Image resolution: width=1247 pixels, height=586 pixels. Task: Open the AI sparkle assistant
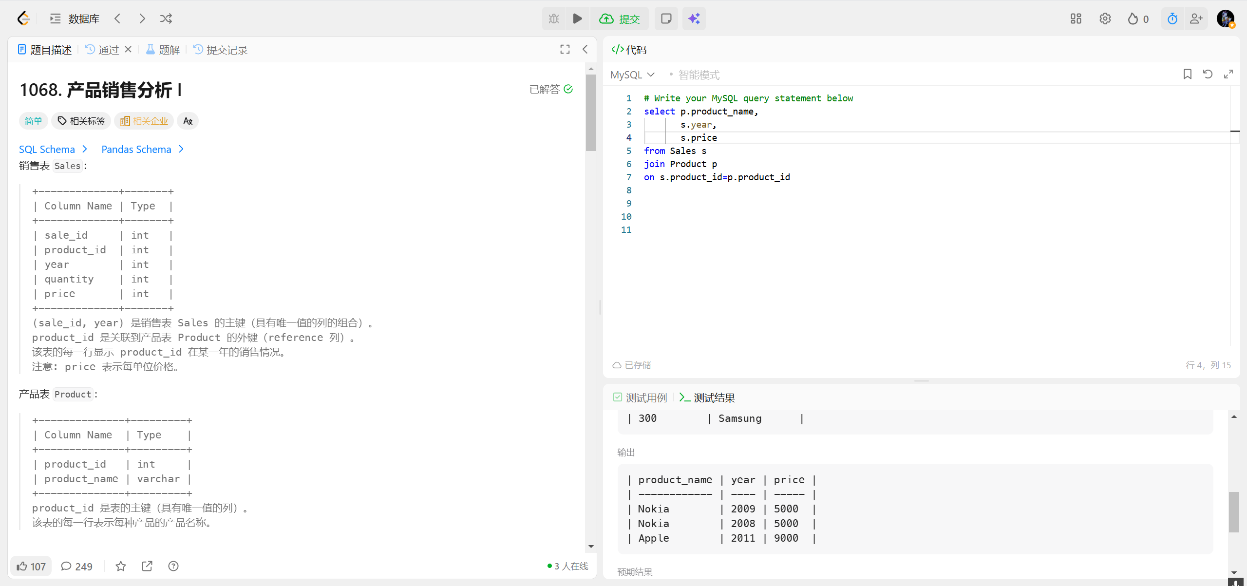694,19
